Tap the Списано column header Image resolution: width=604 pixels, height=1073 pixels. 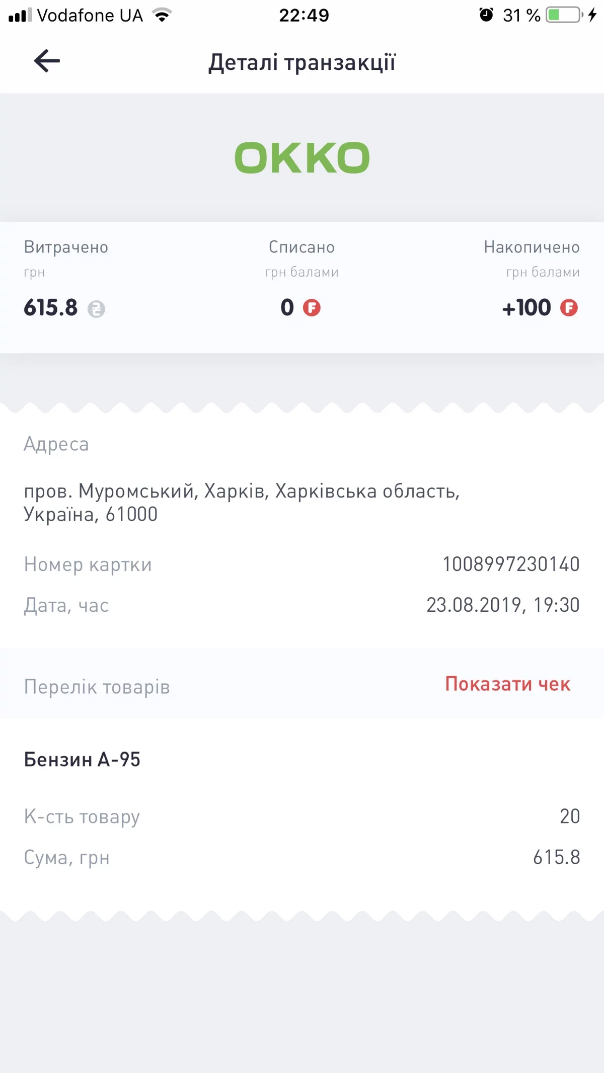pos(301,247)
